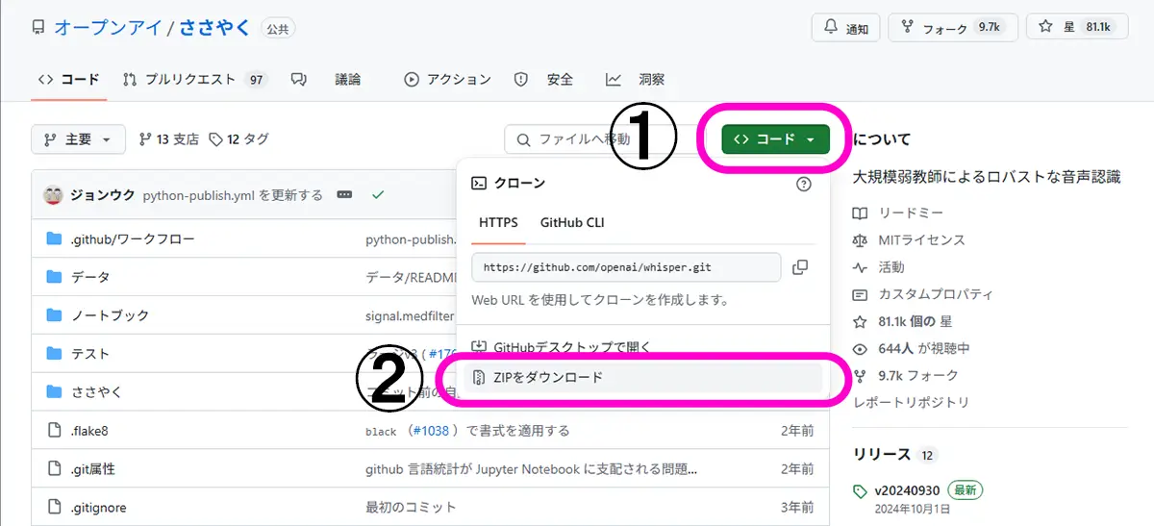Click レポートリポジトリ report link
Image resolution: width=1154 pixels, height=526 pixels.
(911, 402)
